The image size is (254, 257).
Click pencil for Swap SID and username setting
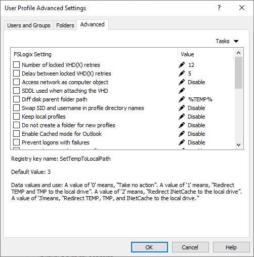(182, 108)
